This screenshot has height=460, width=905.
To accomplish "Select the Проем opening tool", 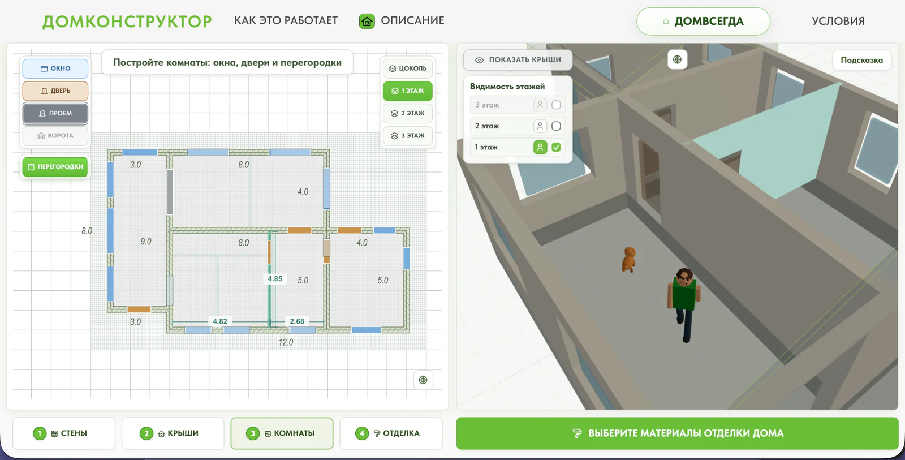I will 55,113.
